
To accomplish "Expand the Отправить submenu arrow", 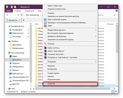I will click(95, 62).
